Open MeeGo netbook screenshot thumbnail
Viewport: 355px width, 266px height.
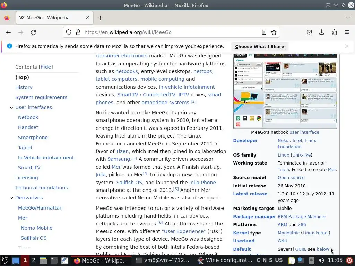click(285, 91)
